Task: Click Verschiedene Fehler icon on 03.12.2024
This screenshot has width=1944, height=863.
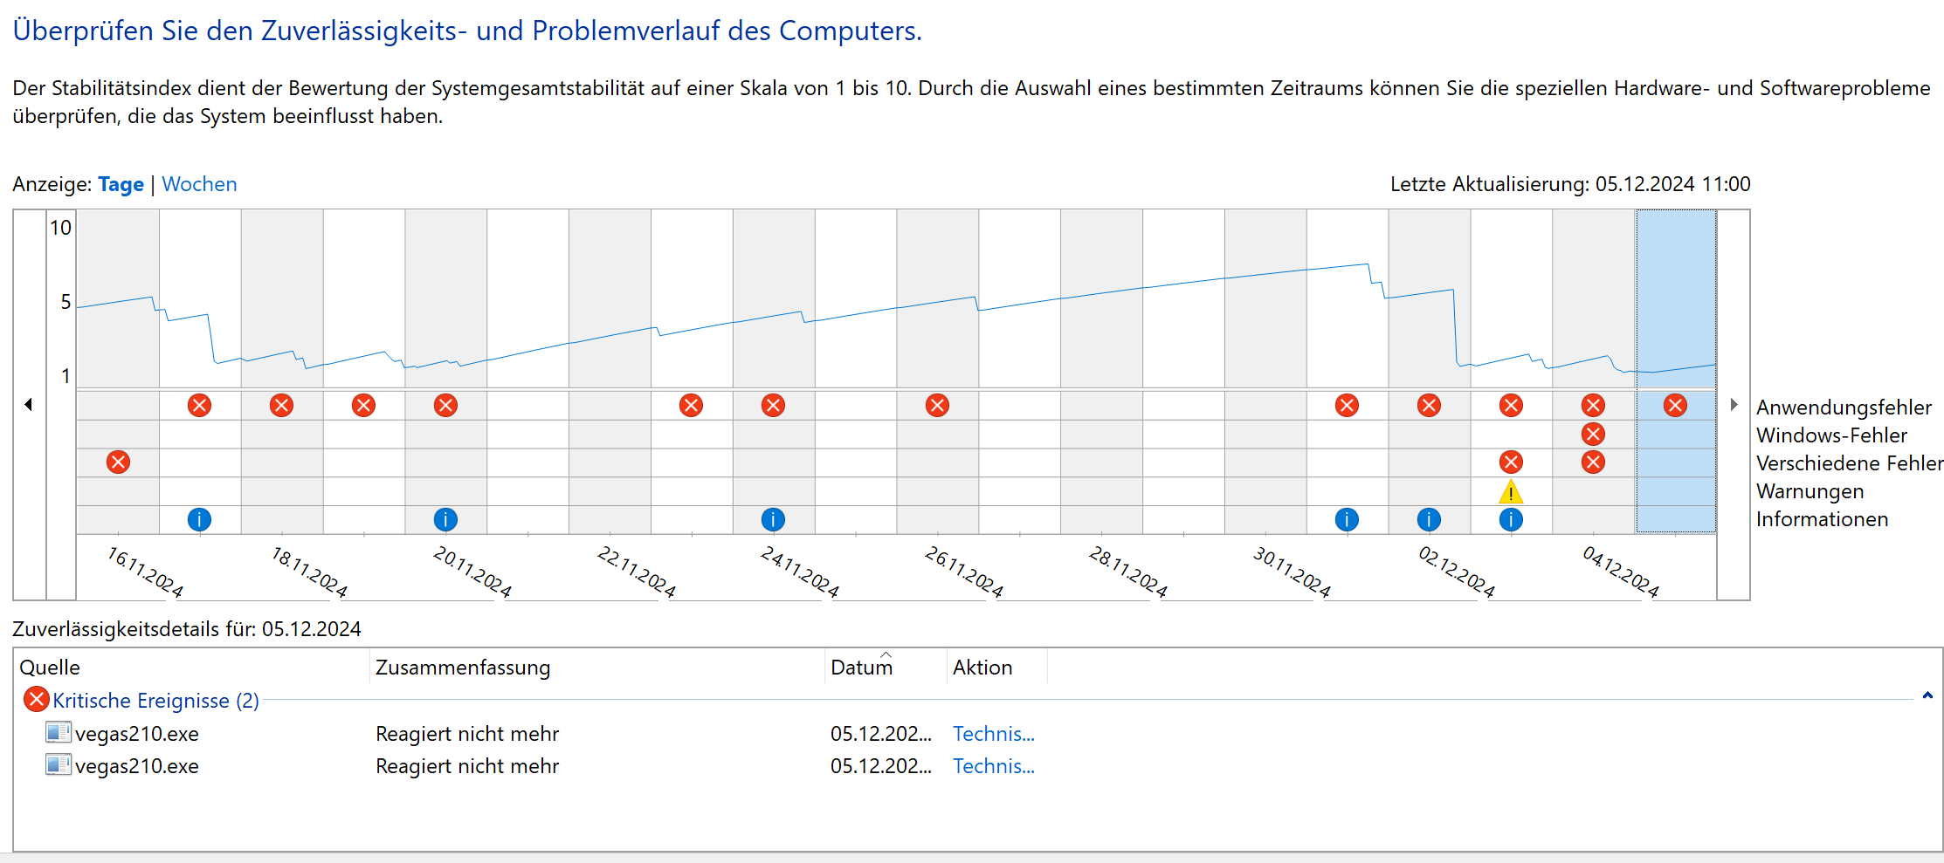Action: [x=1511, y=462]
